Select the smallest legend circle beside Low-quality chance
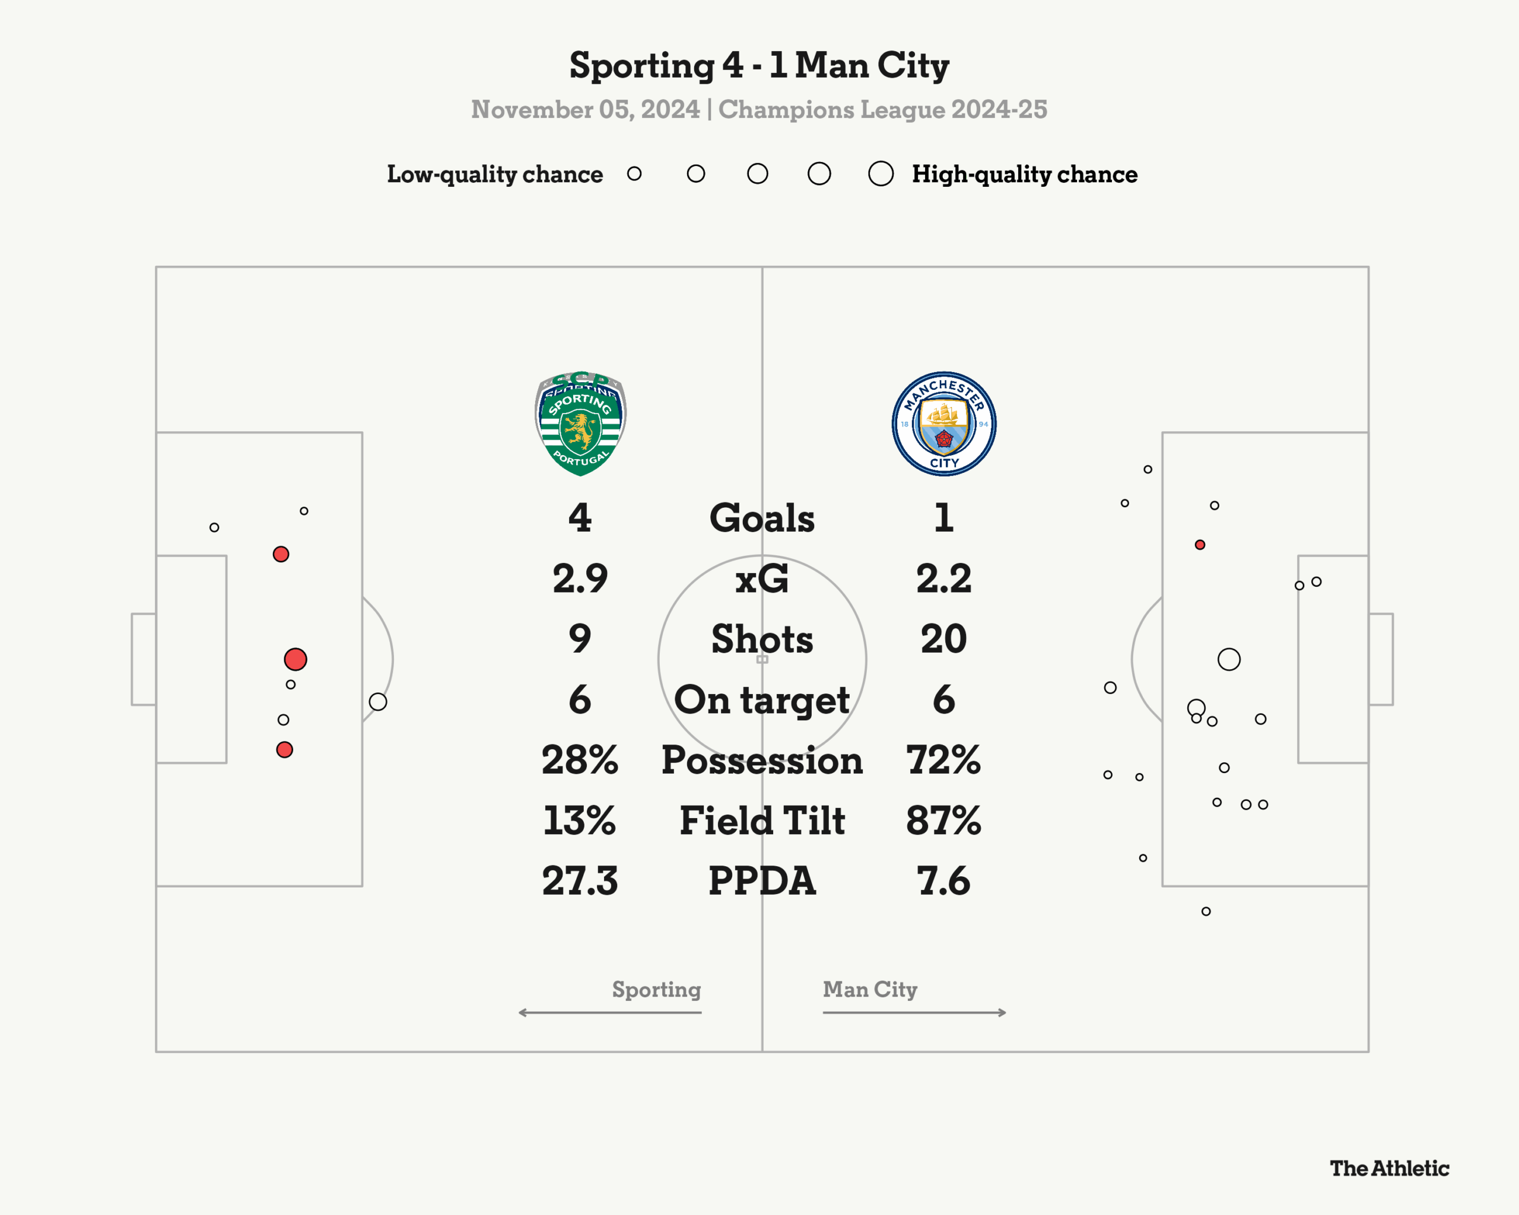Image resolution: width=1519 pixels, height=1215 pixels. 634,174
